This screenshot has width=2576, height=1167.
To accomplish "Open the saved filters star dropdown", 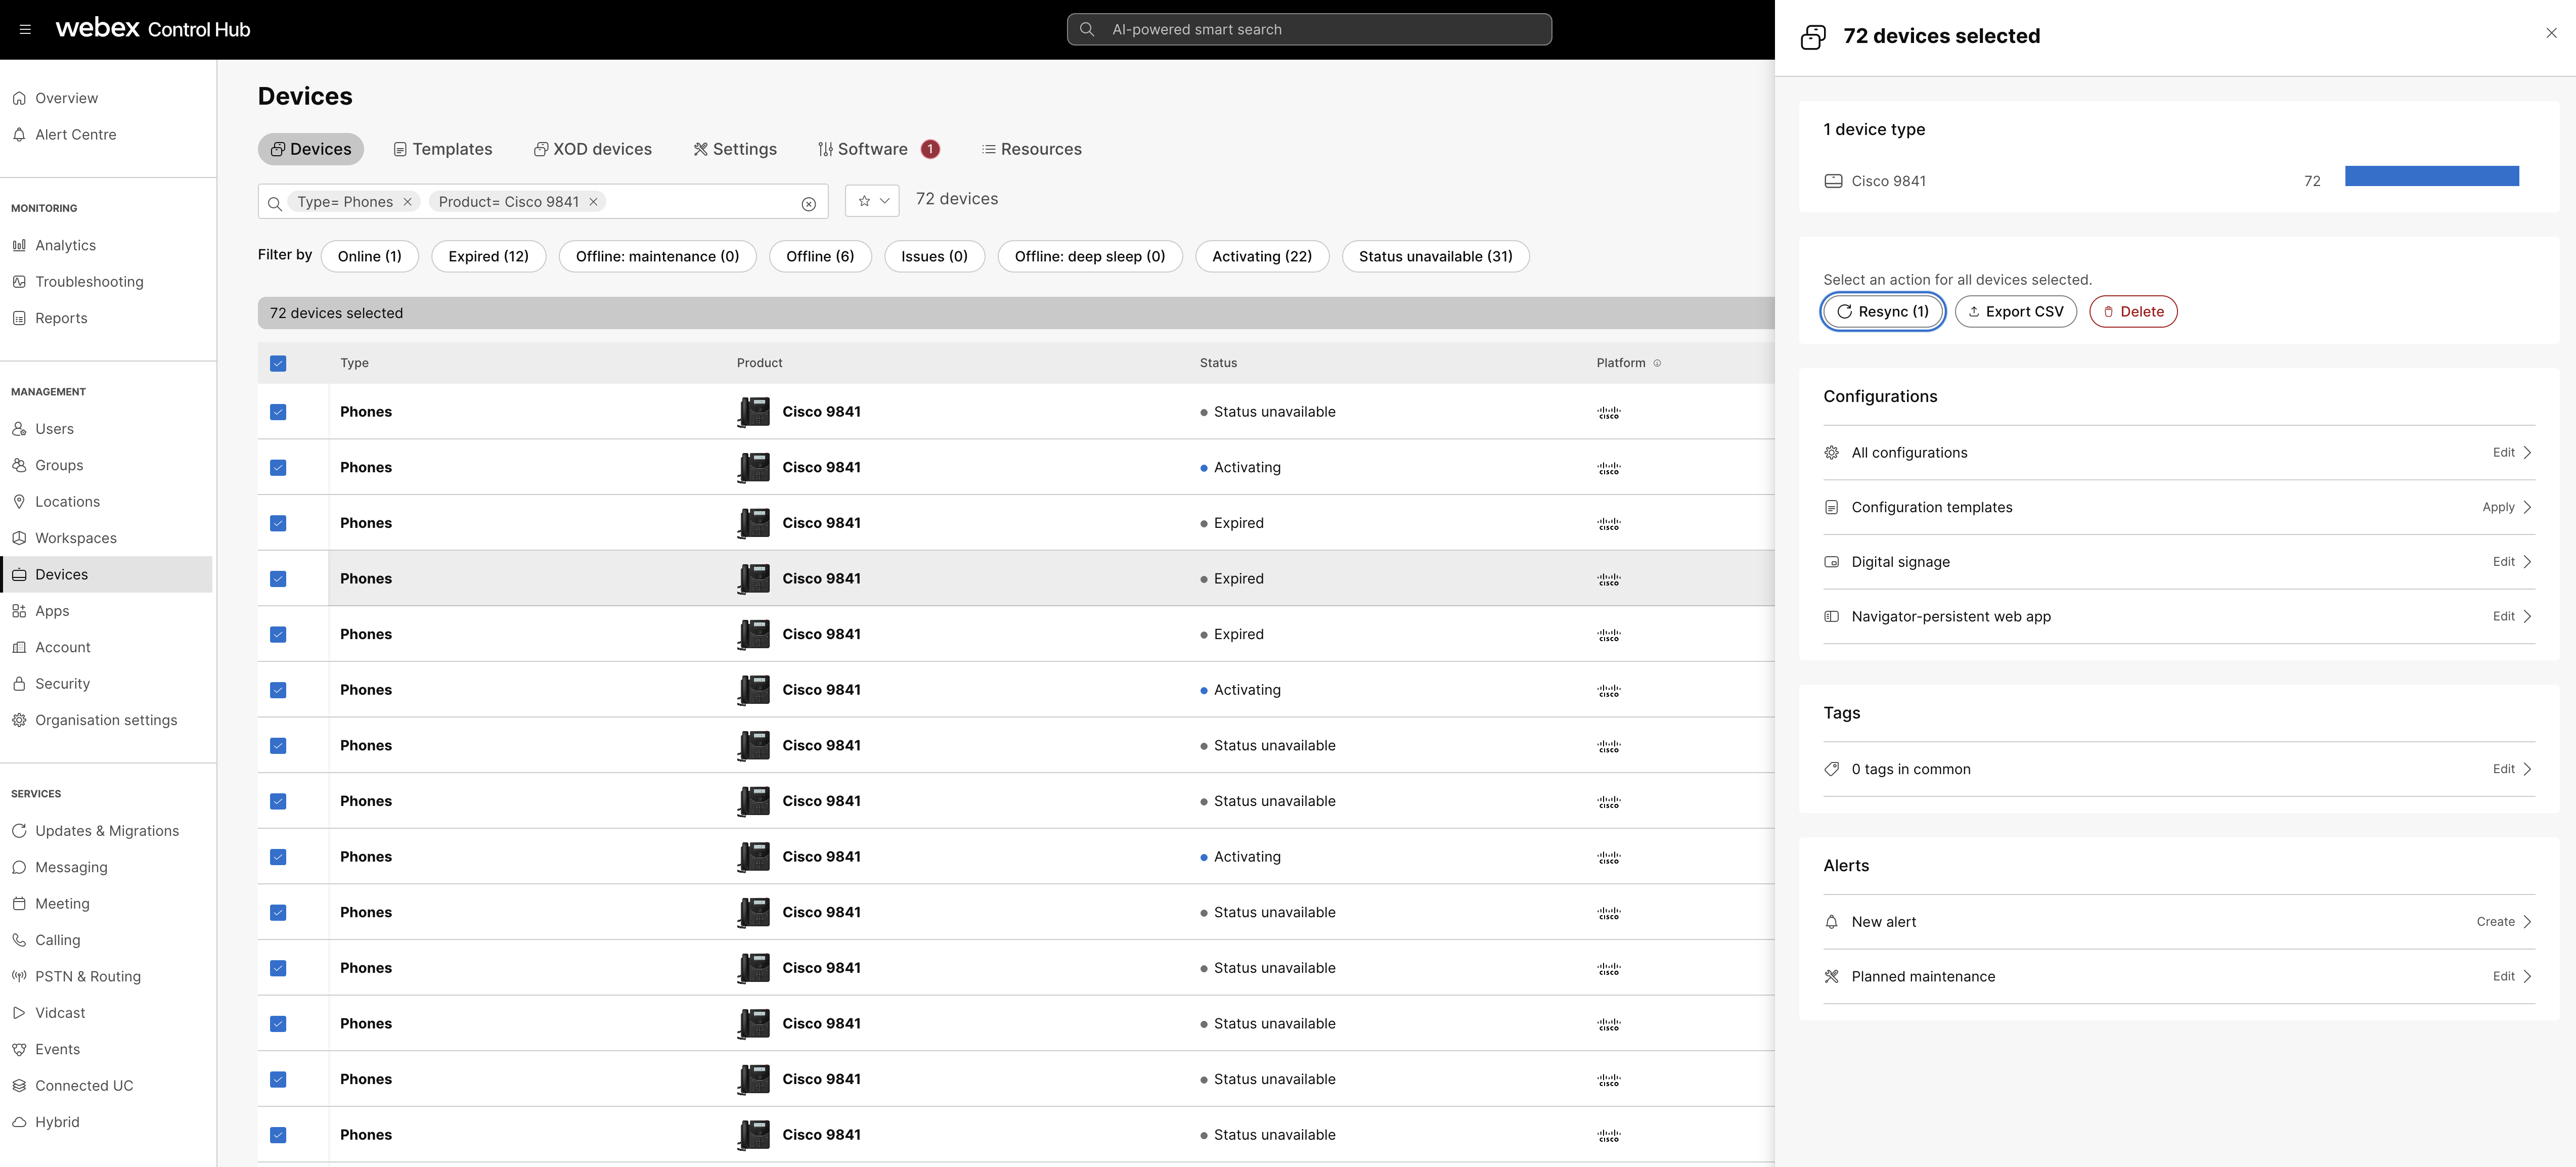I will (872, 201).
